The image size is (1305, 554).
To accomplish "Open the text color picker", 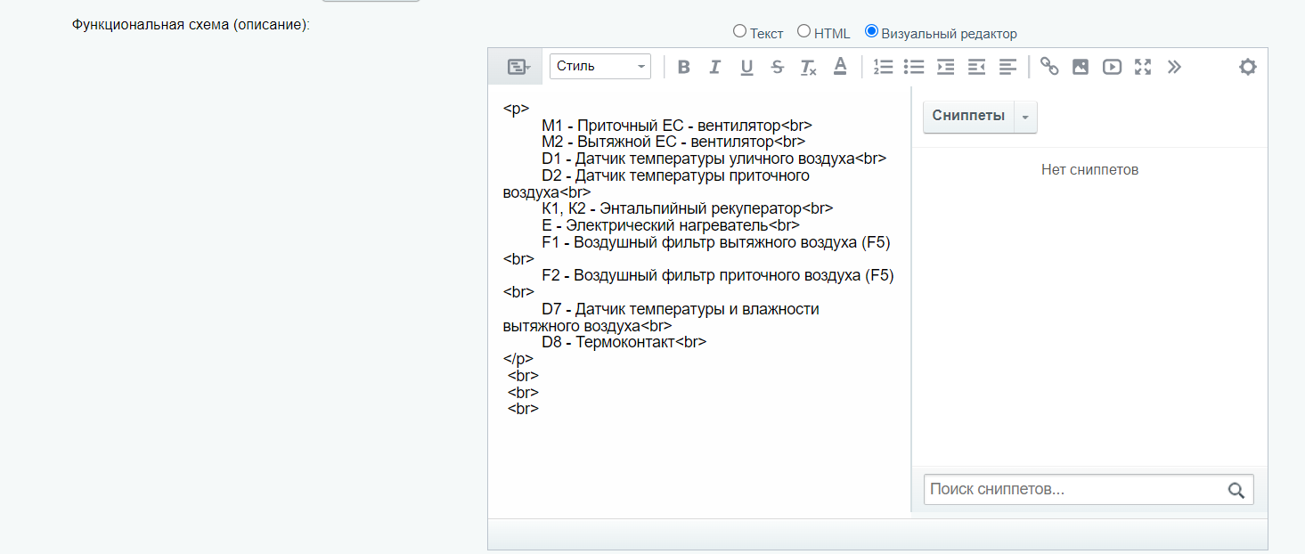I will click(840, 67).
